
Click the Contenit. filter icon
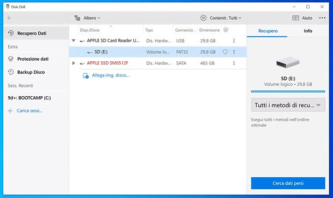point(203,18)
